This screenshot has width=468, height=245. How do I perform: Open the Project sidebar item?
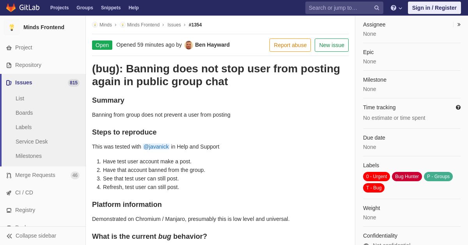pyautogui.click(x=43, y=47)
